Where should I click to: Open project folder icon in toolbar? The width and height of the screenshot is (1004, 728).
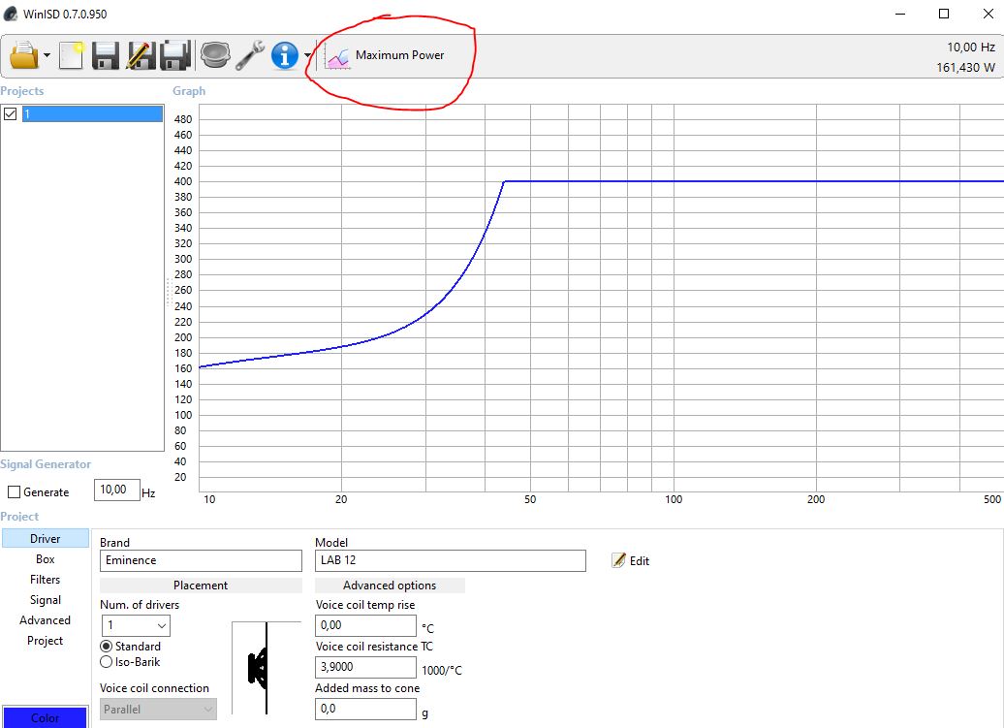23,55
